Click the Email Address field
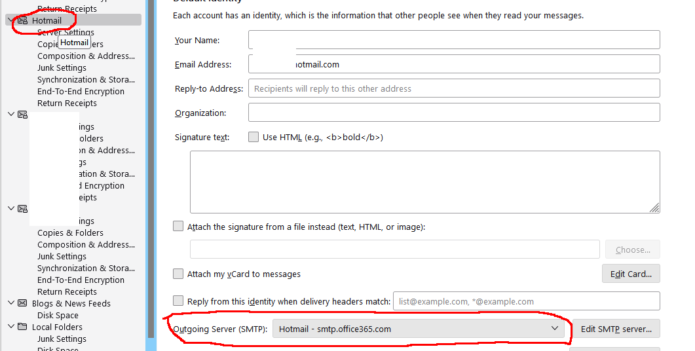Image resolution: width=695 pixels, height=351 pixels. click(454, 64)
